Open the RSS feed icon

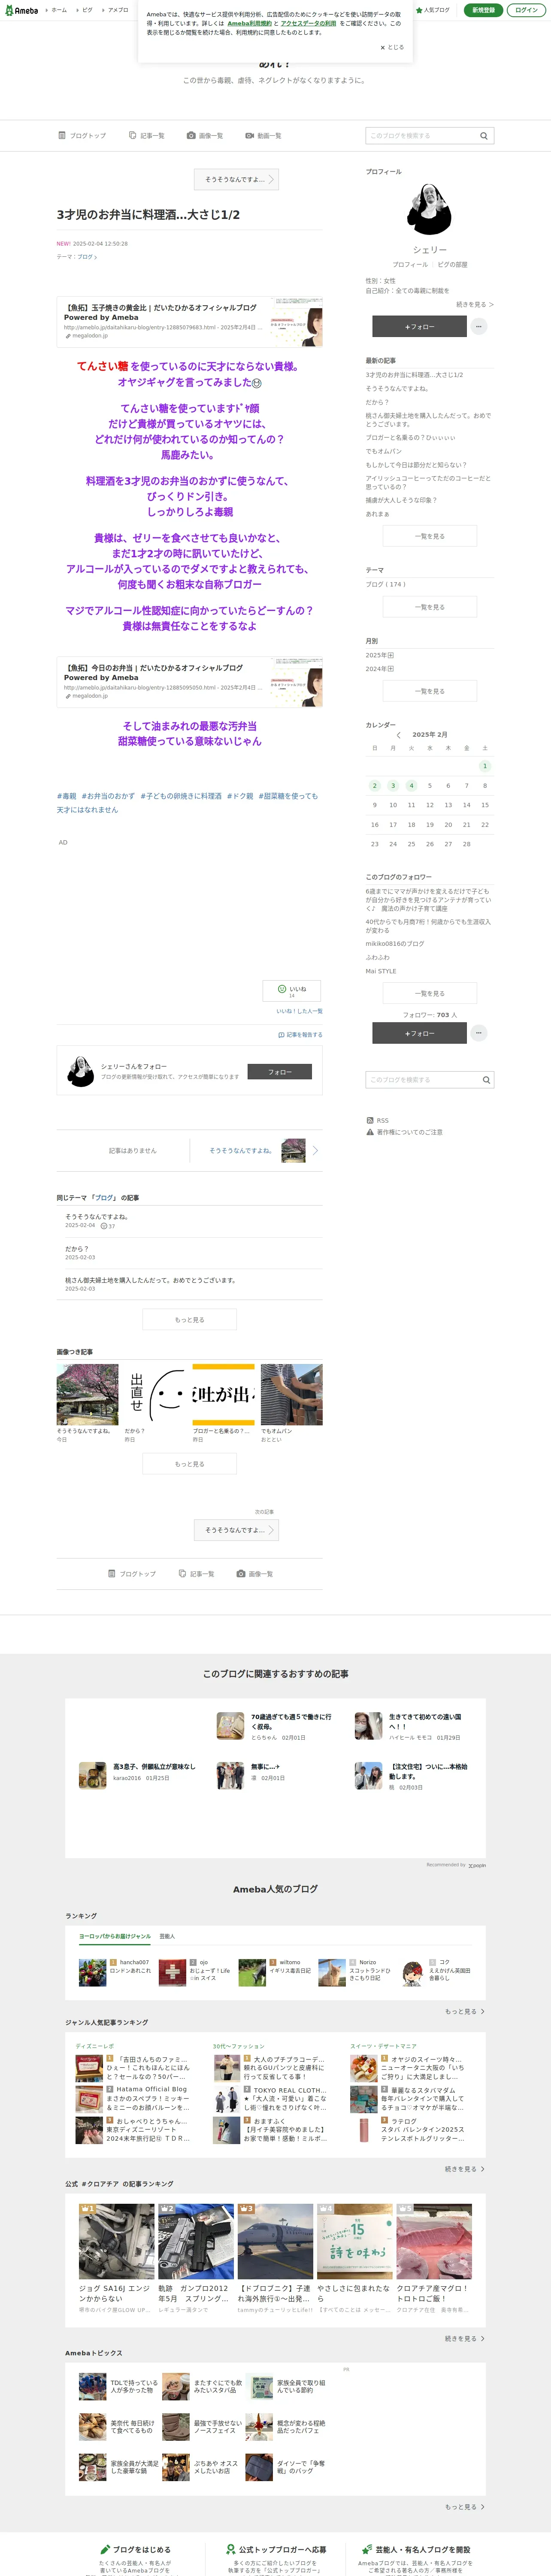pyautogui.click(x=370, y=1120)
